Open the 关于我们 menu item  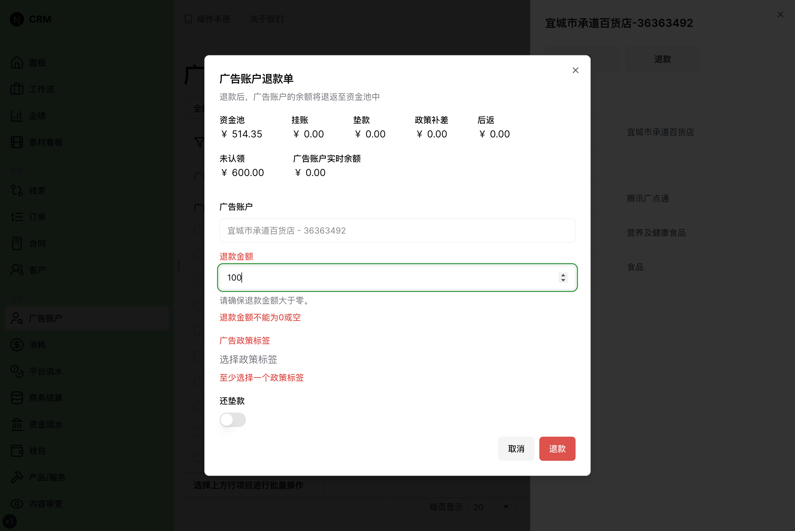click(267, 19)
